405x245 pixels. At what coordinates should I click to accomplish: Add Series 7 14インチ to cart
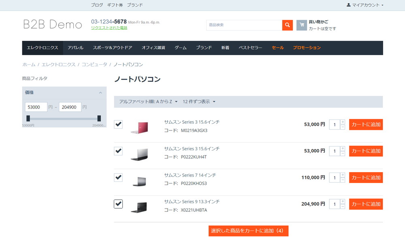tap(366, 178)
